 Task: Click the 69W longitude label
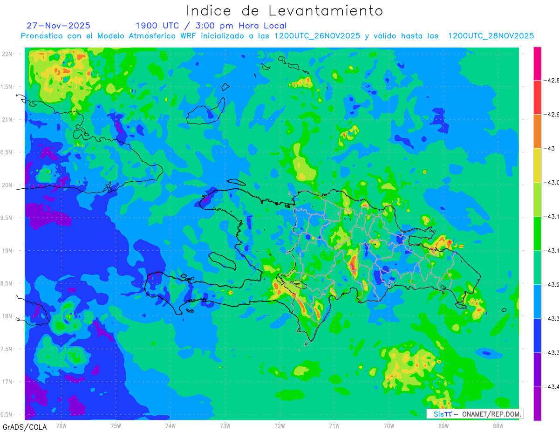click(x=443, y=426)
